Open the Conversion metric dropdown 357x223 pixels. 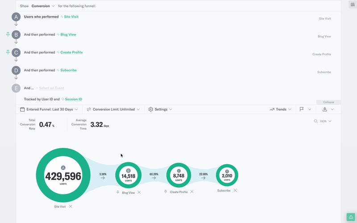[43, 6]
